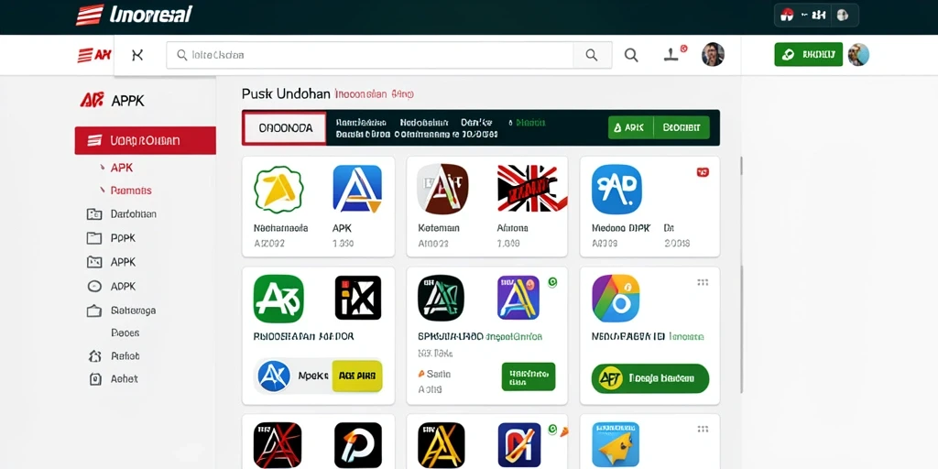Click the green Boorierit banner button
Image resolution: width=938 pixels, height=469 pixels.
pyautogui.click(x=682, y=127)
